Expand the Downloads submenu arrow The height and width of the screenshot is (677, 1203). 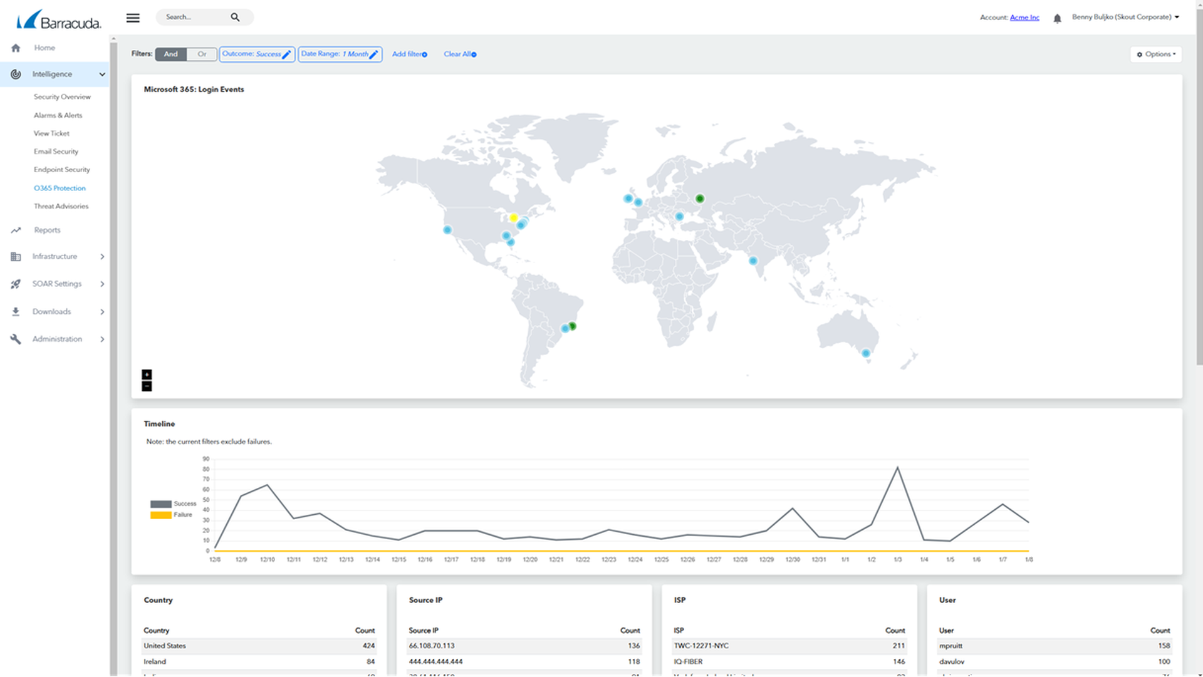[x=102, y=312]
